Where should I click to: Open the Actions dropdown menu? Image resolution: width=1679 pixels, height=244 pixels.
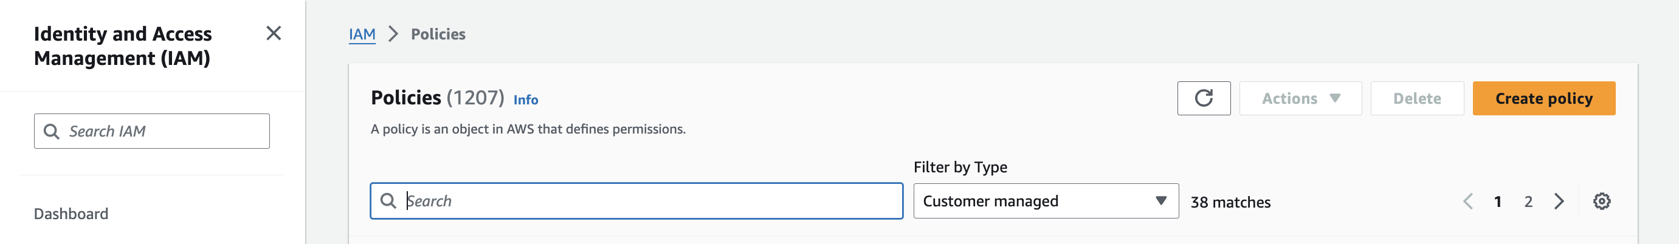1300,98
